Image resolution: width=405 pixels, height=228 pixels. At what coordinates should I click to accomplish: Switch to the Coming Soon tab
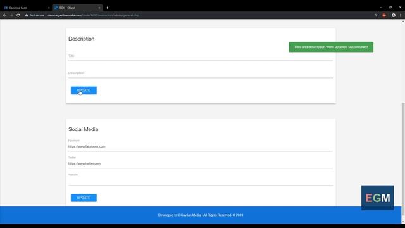(26, 8)
